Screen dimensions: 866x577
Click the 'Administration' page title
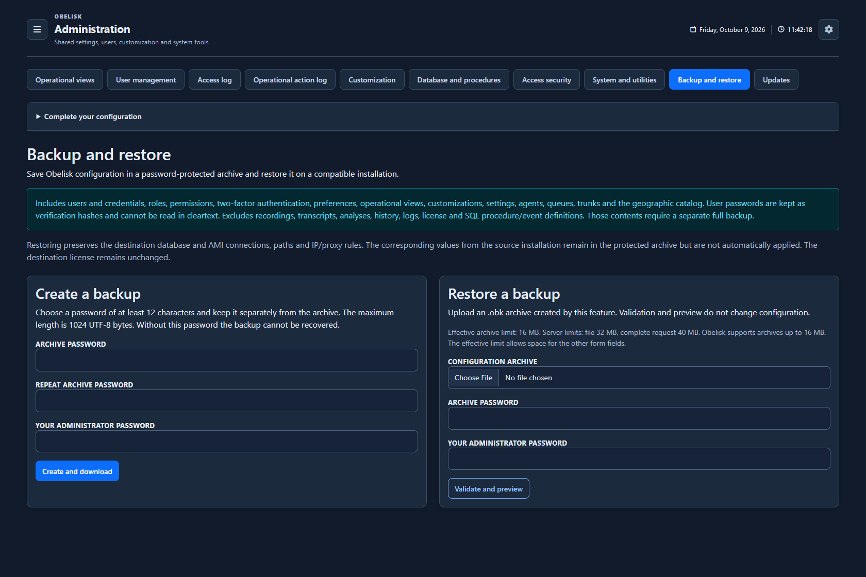coord(92,29)
